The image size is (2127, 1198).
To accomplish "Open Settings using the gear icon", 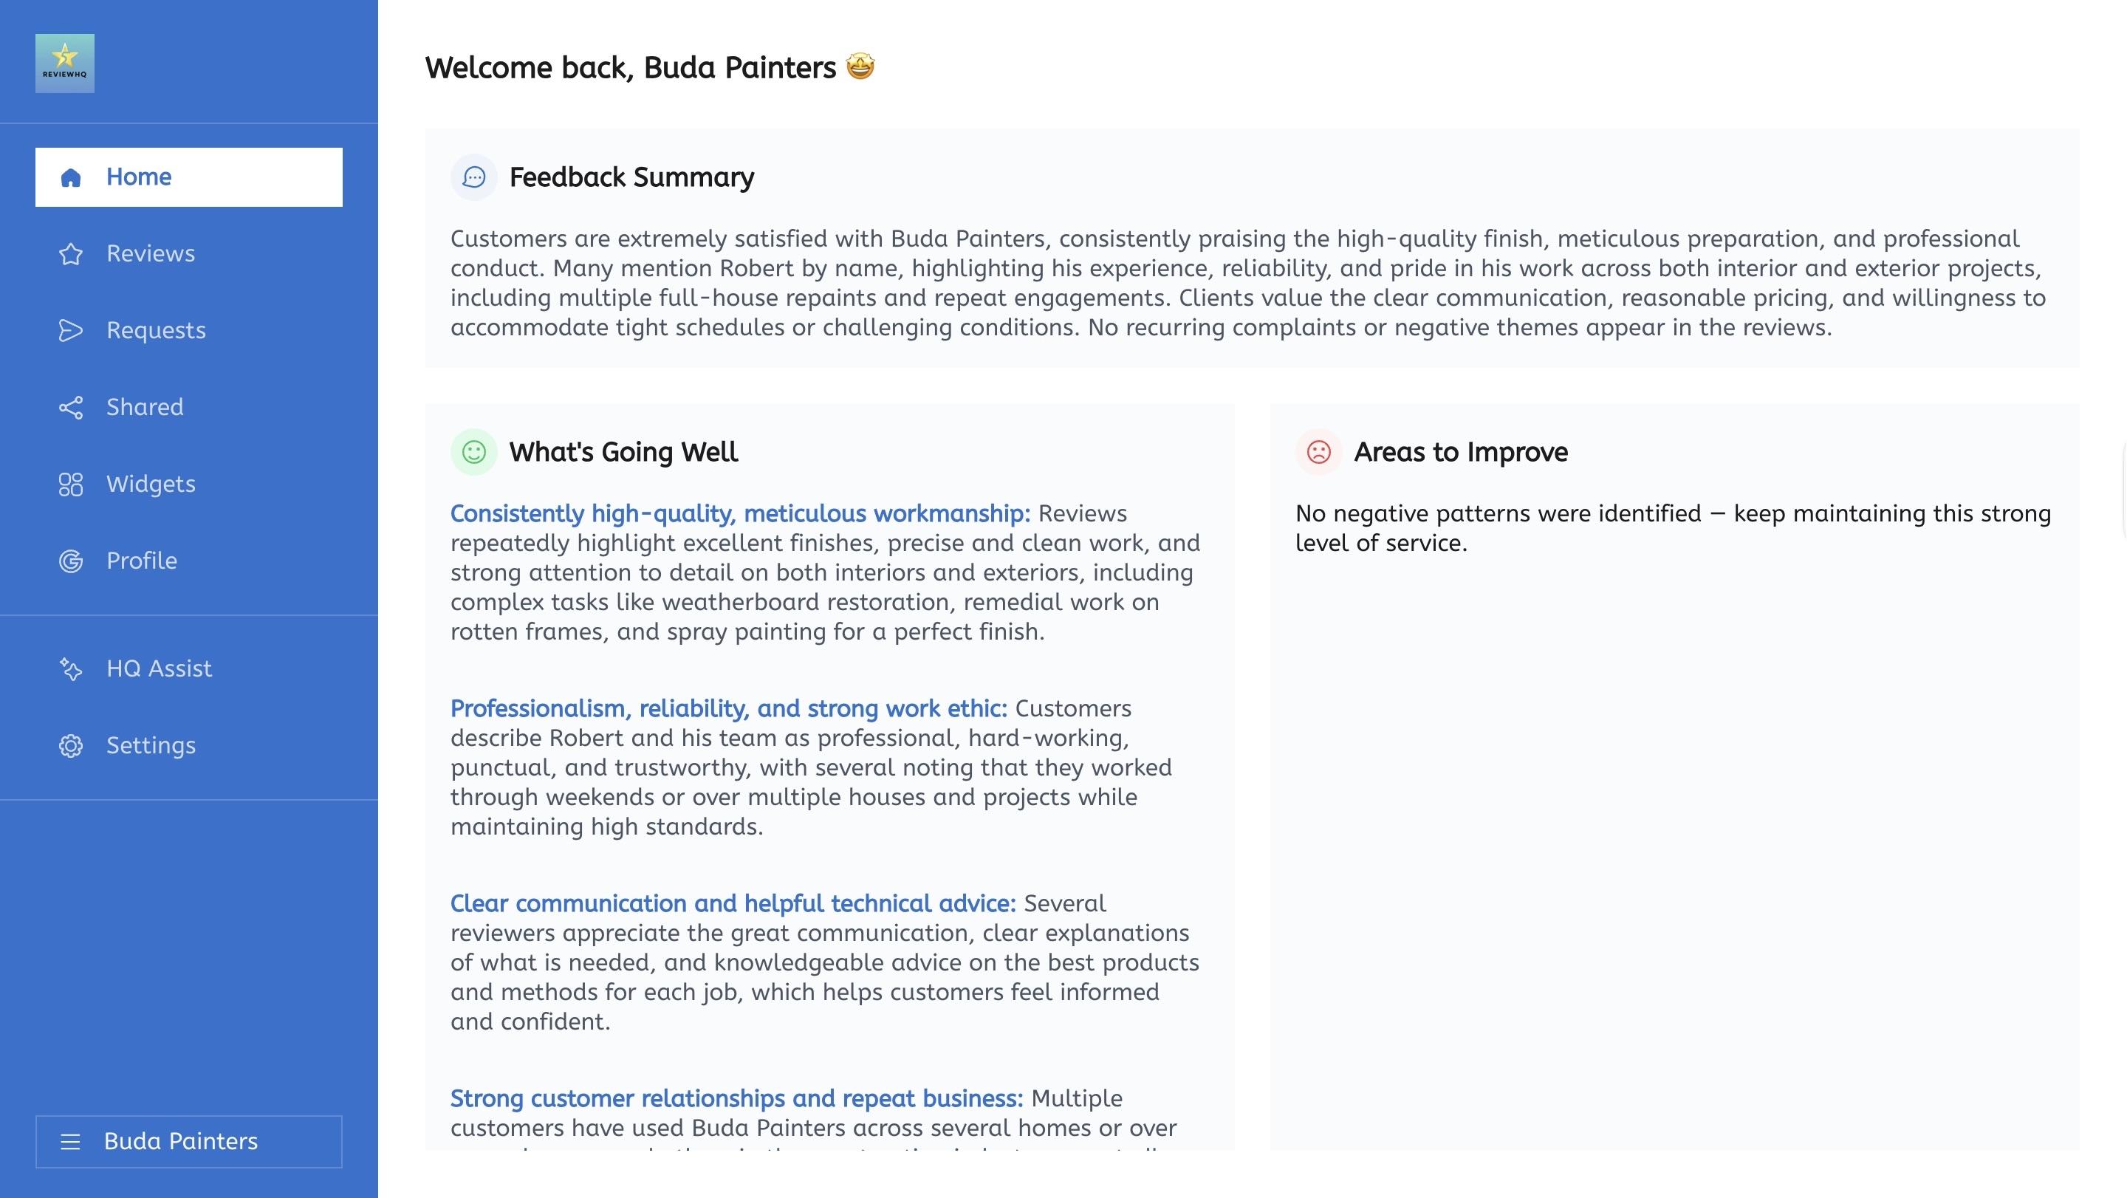I will 70,745.
